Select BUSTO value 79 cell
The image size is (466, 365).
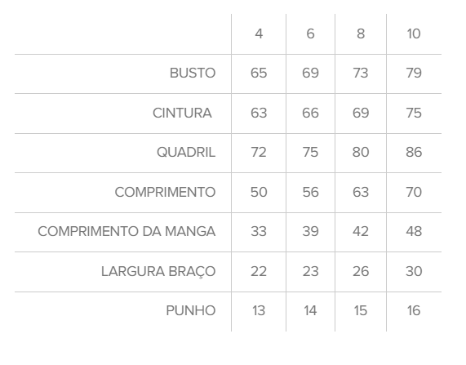click(x=414, y=73)
